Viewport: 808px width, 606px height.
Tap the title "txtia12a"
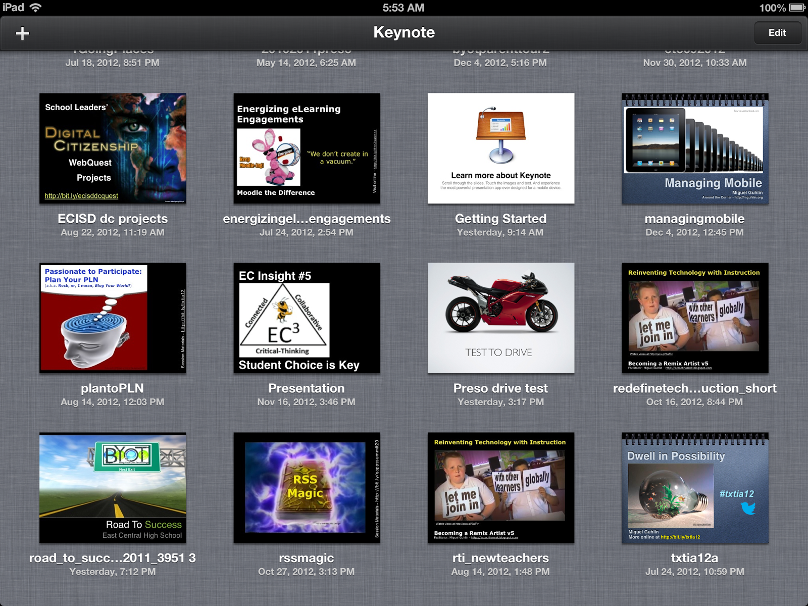click(x=694, y=558)
